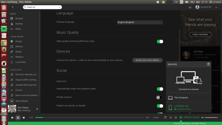Open the Choose language dropdown

pos(140,22)
